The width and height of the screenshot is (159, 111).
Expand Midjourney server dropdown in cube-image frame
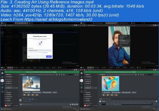[96, 75]
